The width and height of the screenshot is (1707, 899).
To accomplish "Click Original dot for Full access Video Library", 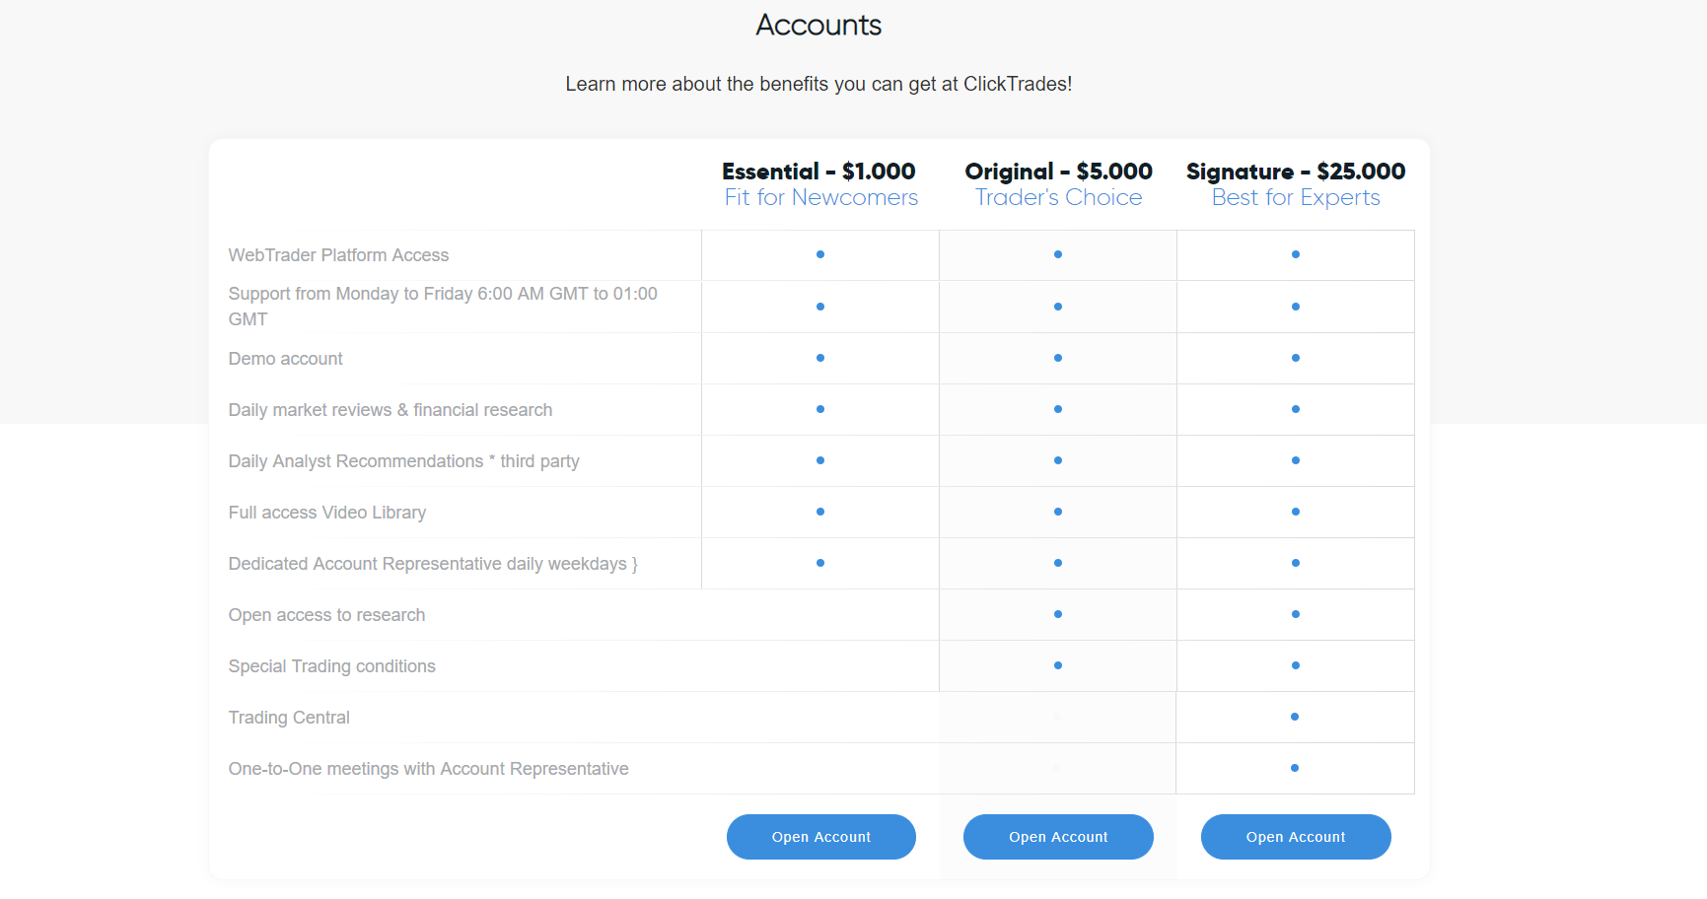I will pos(1058,512).
